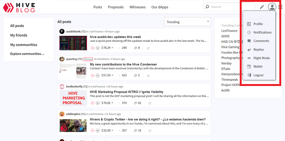Toggle Night Mode in user menu
This screenshot has height=141, width=285.
coord(259,58)
